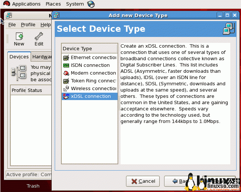Choose Token Ring connection in the list
The width and height of the screenshot is (241, 192).
(89, 81)
